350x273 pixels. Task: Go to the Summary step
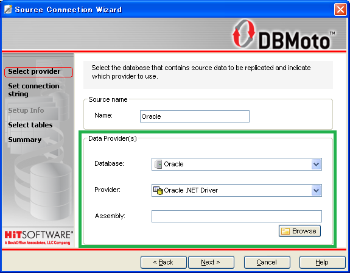[x=25, y=140]
